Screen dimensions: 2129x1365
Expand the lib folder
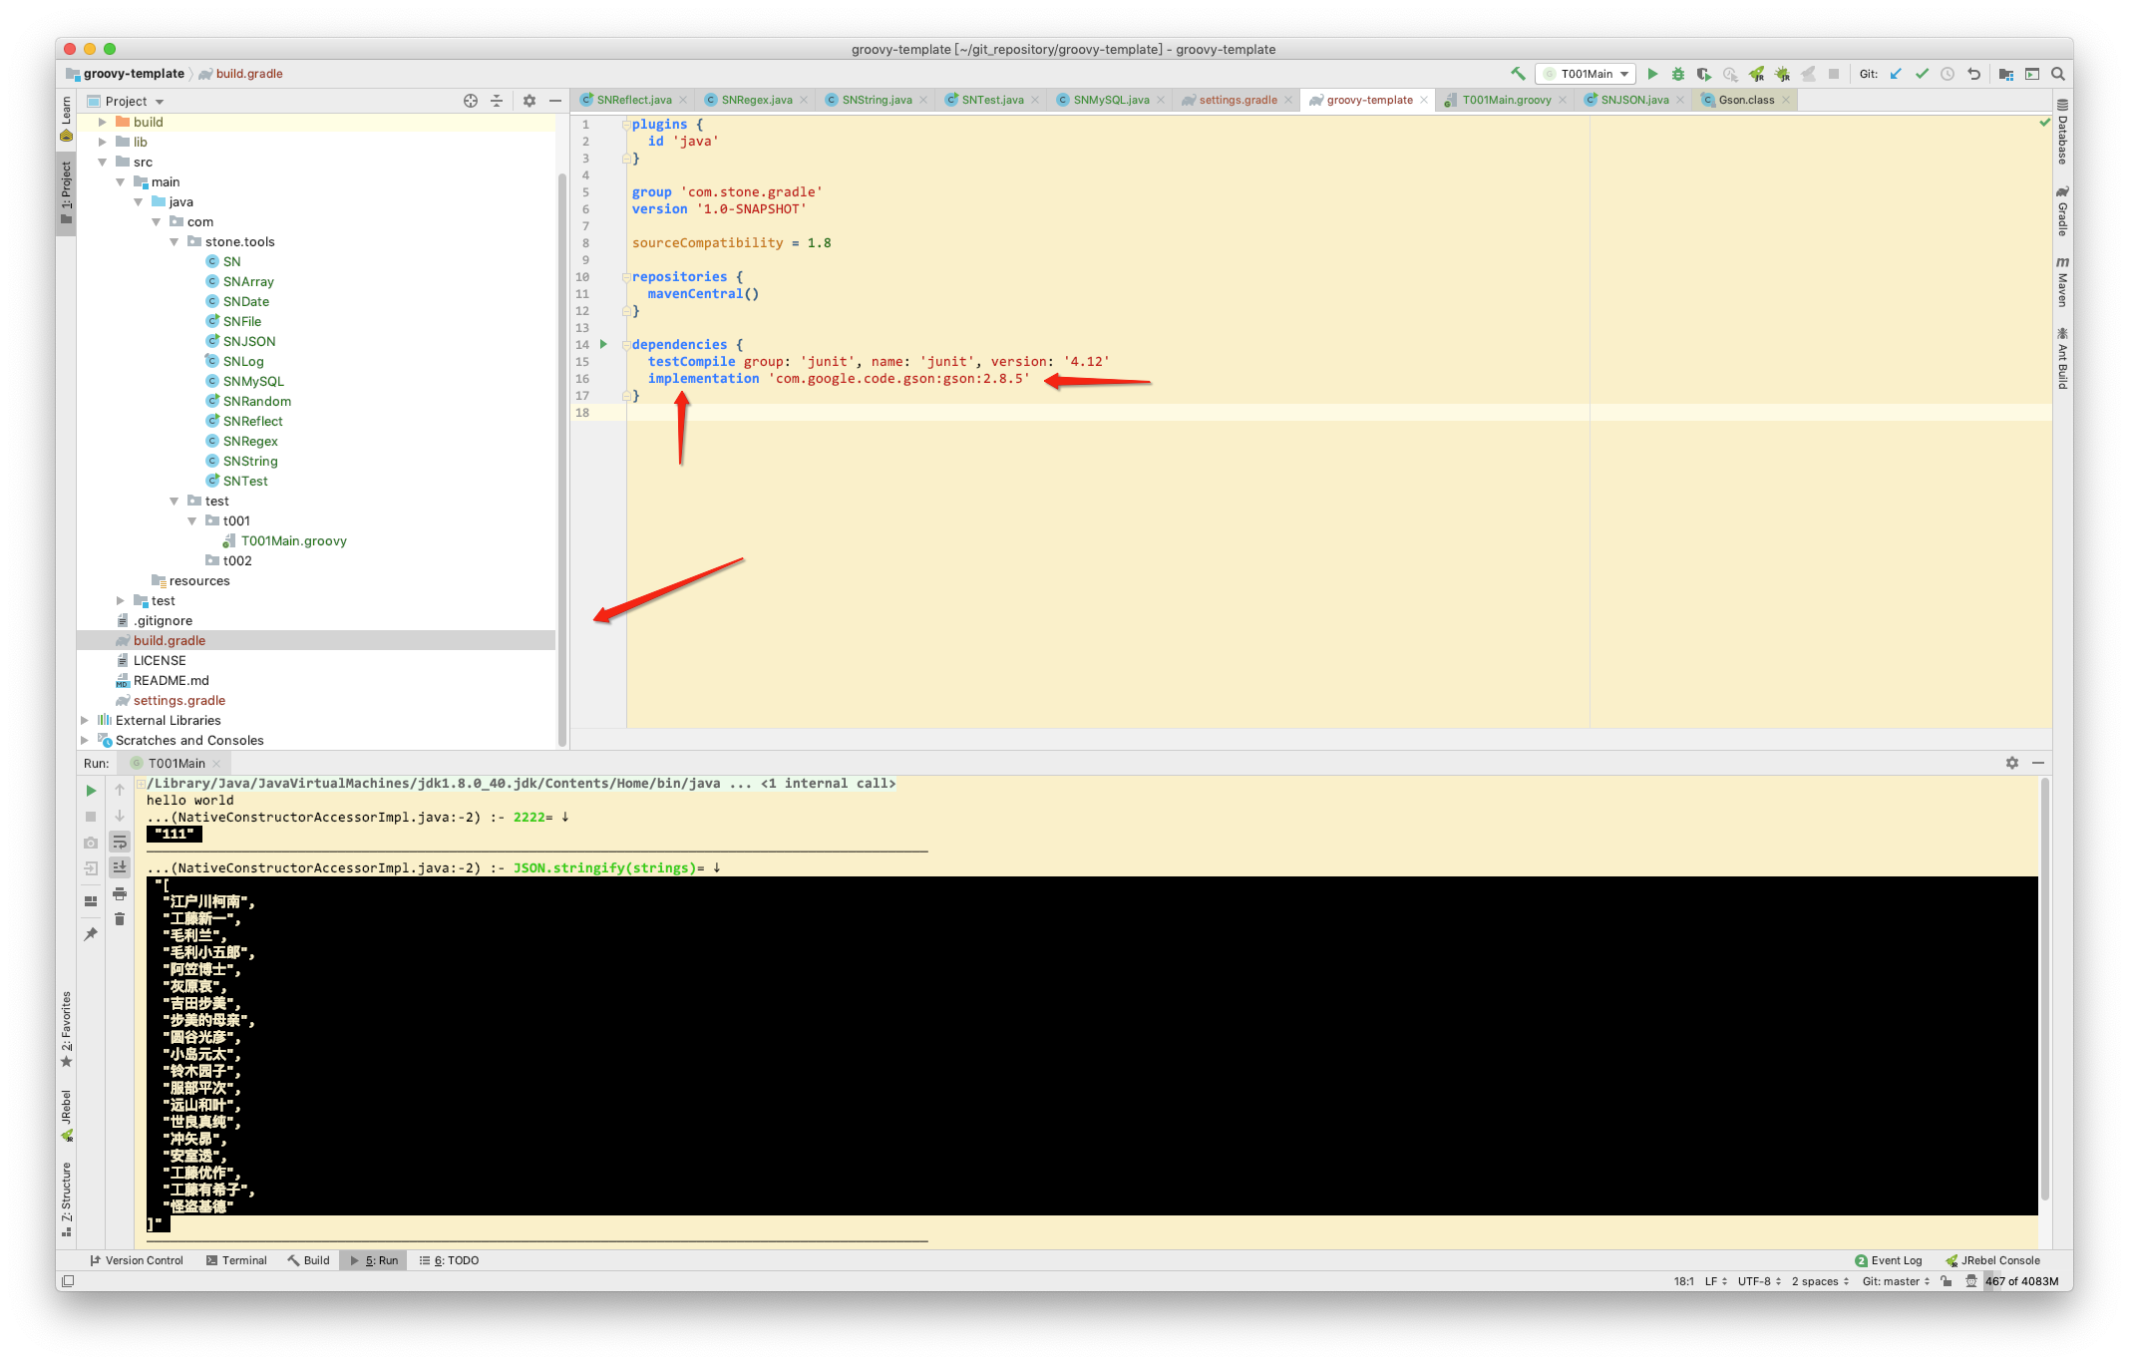pyautogui.click(x=102, y=142)
